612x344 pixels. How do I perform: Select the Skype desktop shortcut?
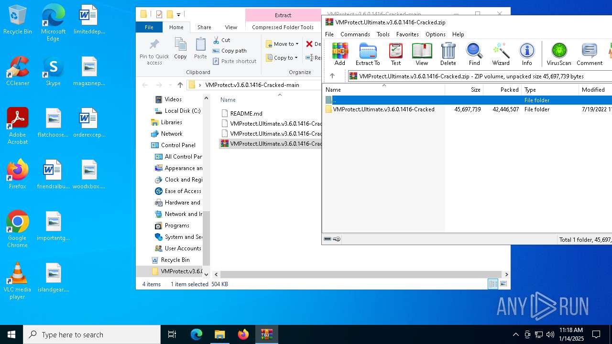(x=53, y=72)
